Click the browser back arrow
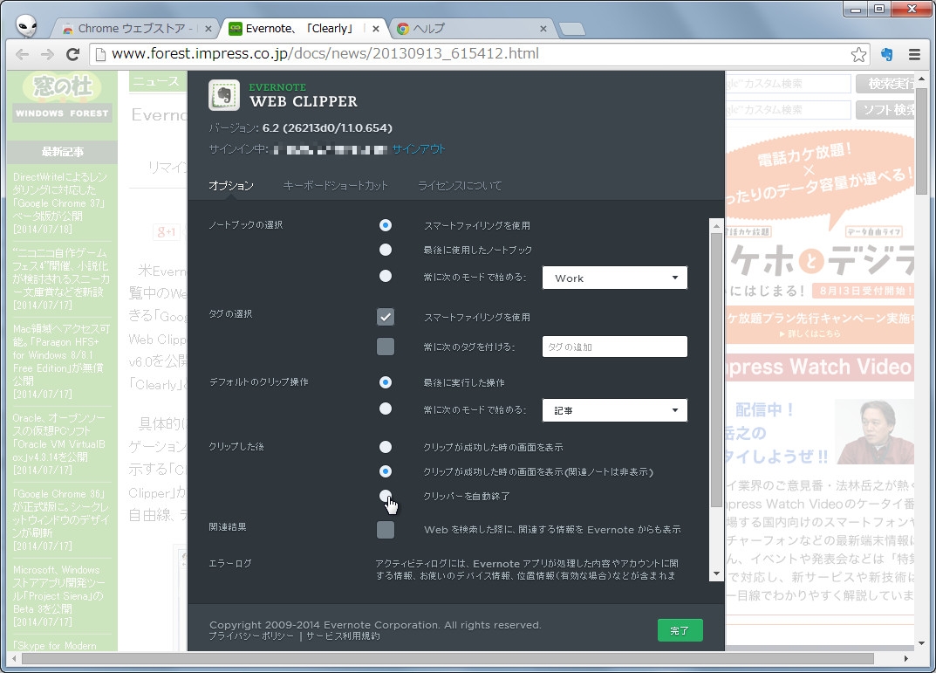 pos(22,53)
